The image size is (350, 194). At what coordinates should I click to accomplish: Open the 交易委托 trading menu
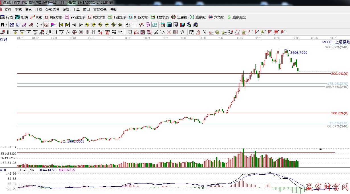coord(99,9)
